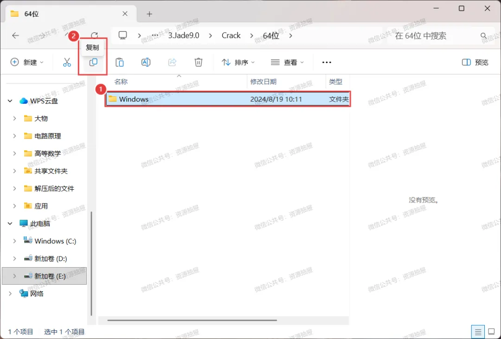Viewport: 501px width, 339px height.
Task: Expand the 应用 folder node
Action: coord(14,206)
